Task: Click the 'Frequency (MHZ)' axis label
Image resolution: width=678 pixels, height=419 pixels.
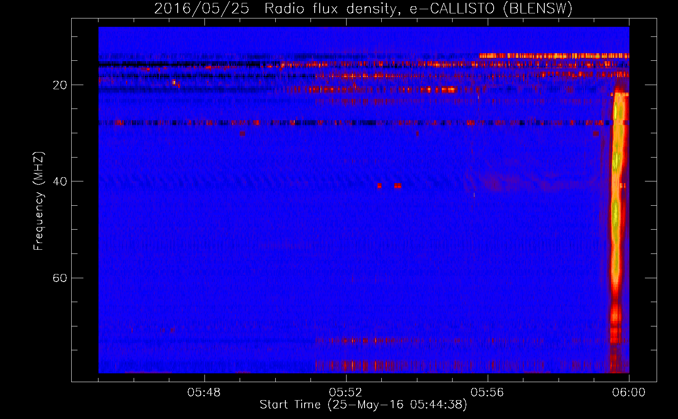Action: [39, 201]
